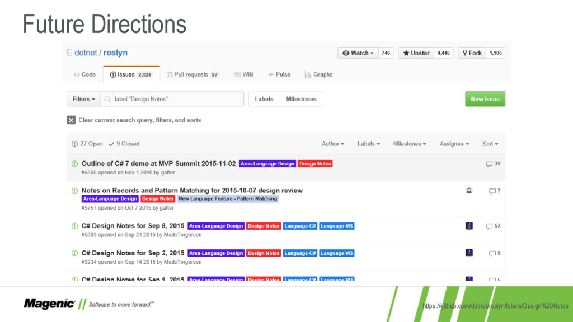Click the Labels button
Screen dimensions: 573x322
tap(264, 99)
